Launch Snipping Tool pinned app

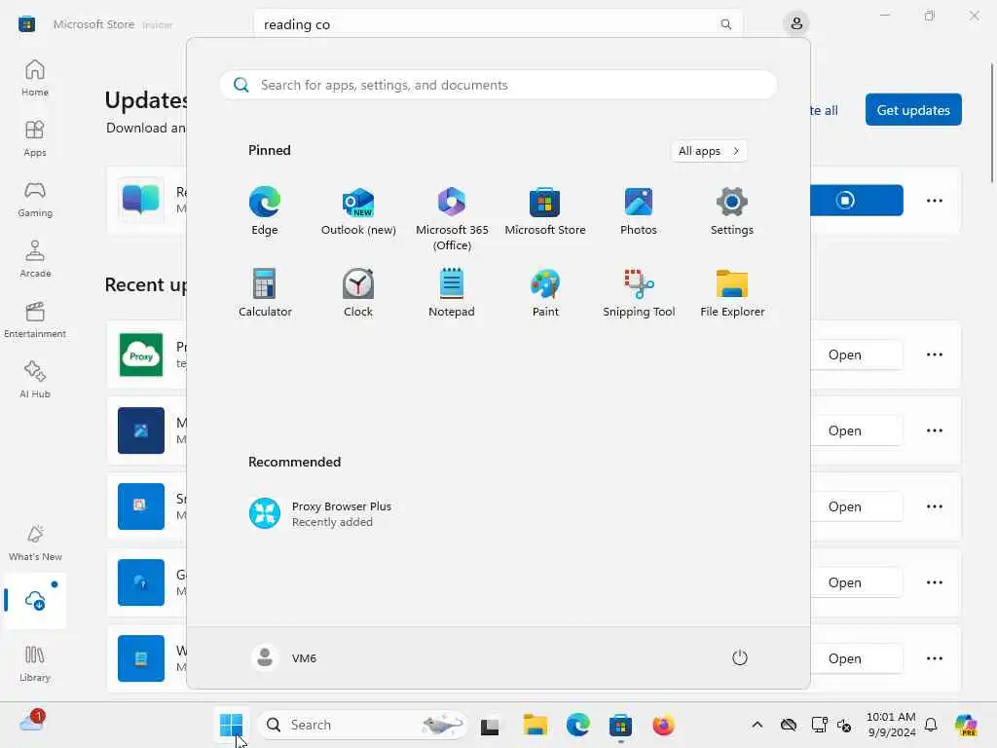click(639, 292)
